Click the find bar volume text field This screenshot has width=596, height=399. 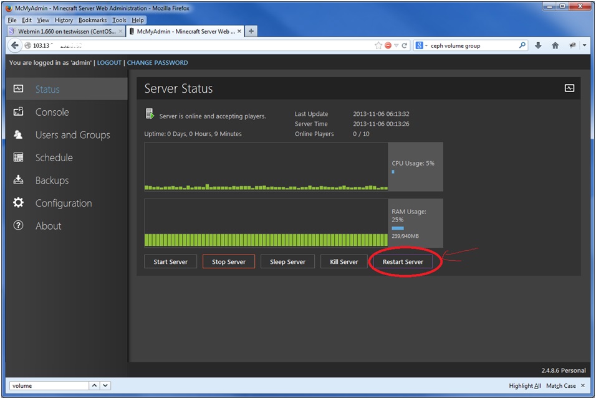(49, 386)
